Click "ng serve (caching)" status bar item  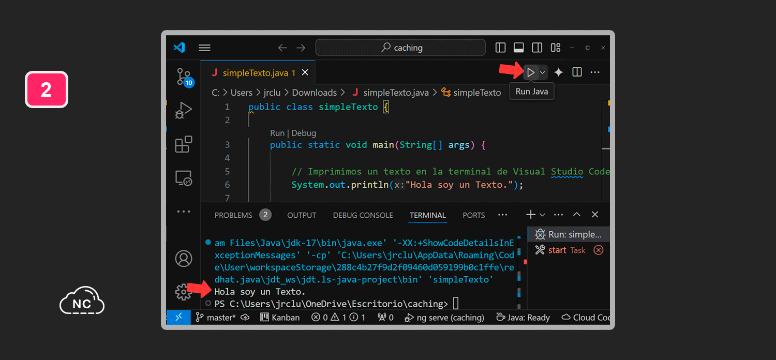click(x=445, y=318)
